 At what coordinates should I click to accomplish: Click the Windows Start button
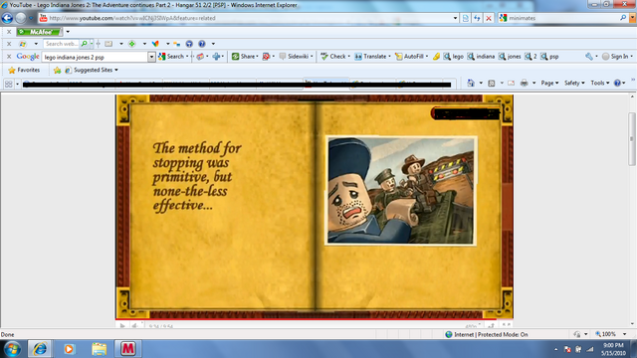(x=12, y=349)
